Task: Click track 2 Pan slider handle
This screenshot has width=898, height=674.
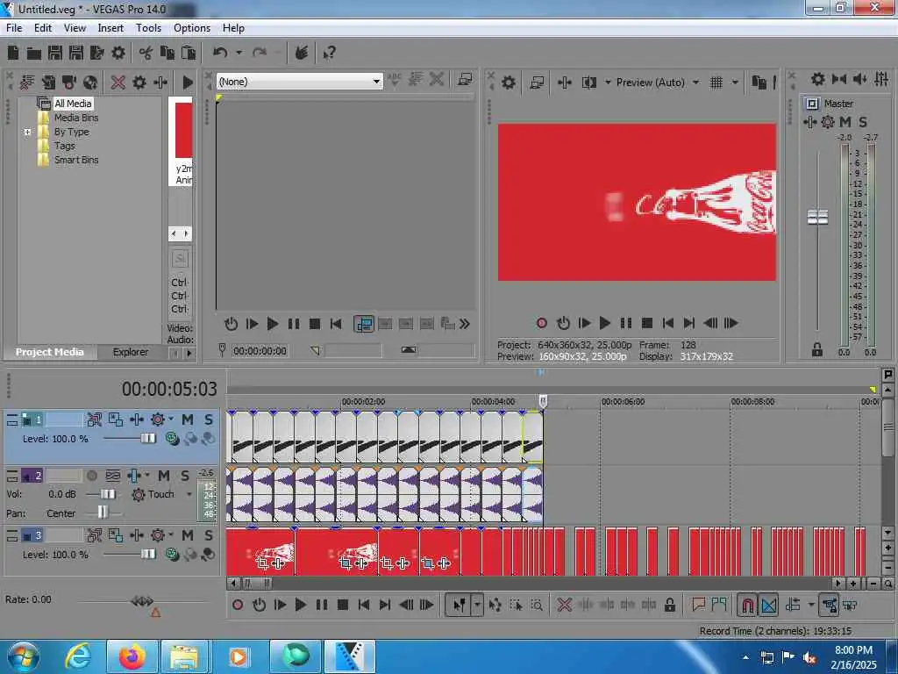Action: (103, 512)
